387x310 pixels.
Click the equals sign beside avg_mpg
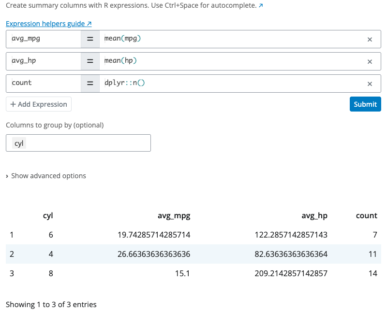point(90,39)
